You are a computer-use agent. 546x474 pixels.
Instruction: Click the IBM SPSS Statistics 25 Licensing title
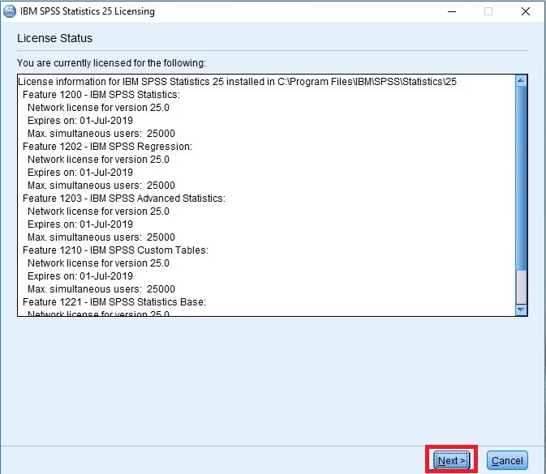coord(88,12)
